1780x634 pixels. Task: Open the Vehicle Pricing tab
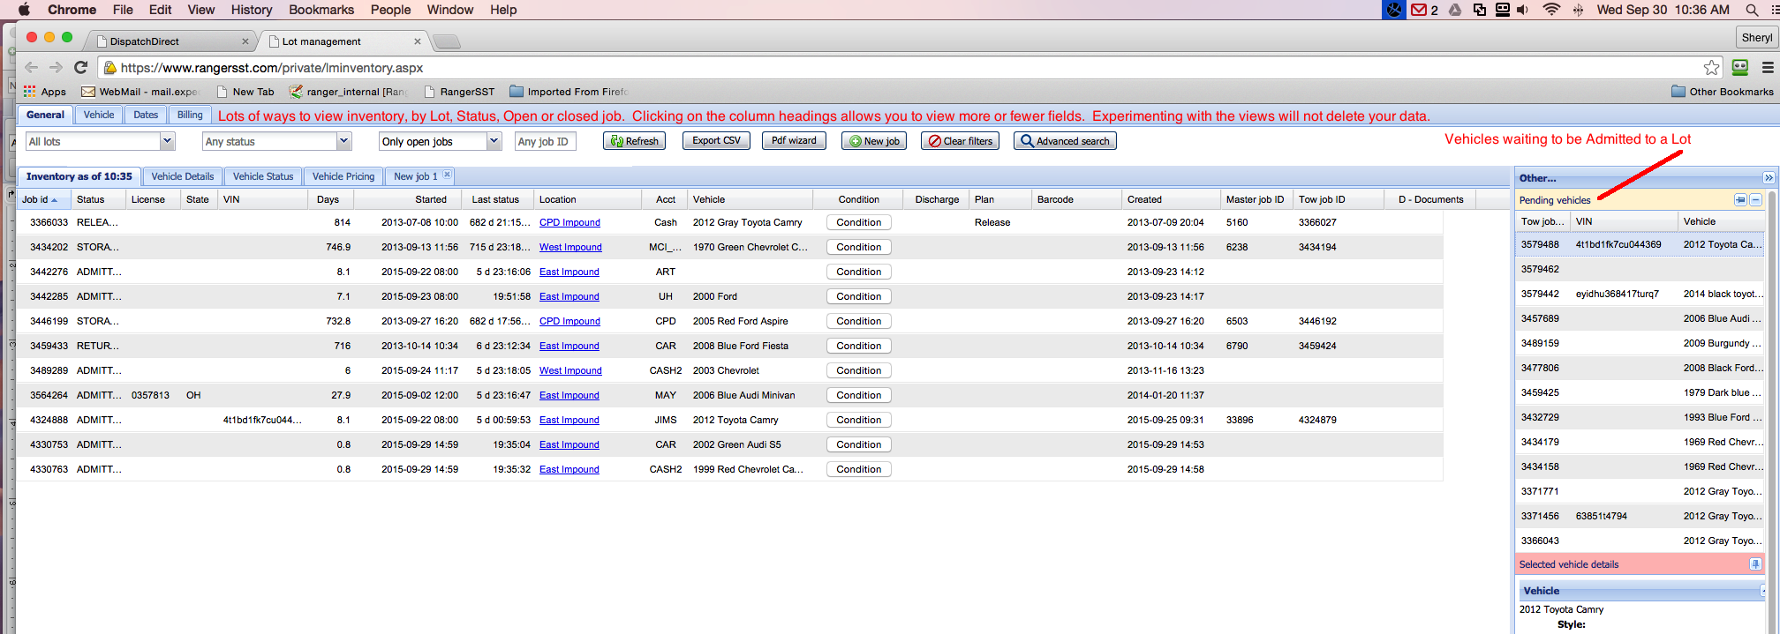pos(343,176)
